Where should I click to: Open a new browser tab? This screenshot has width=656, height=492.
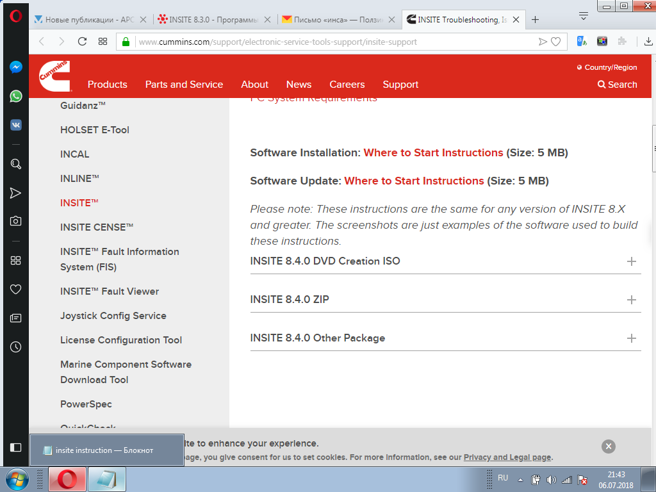[535, 20]
